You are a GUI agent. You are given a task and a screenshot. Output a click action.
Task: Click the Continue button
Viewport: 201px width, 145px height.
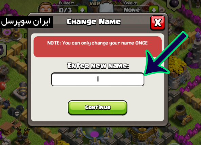(x=98, y=108)
